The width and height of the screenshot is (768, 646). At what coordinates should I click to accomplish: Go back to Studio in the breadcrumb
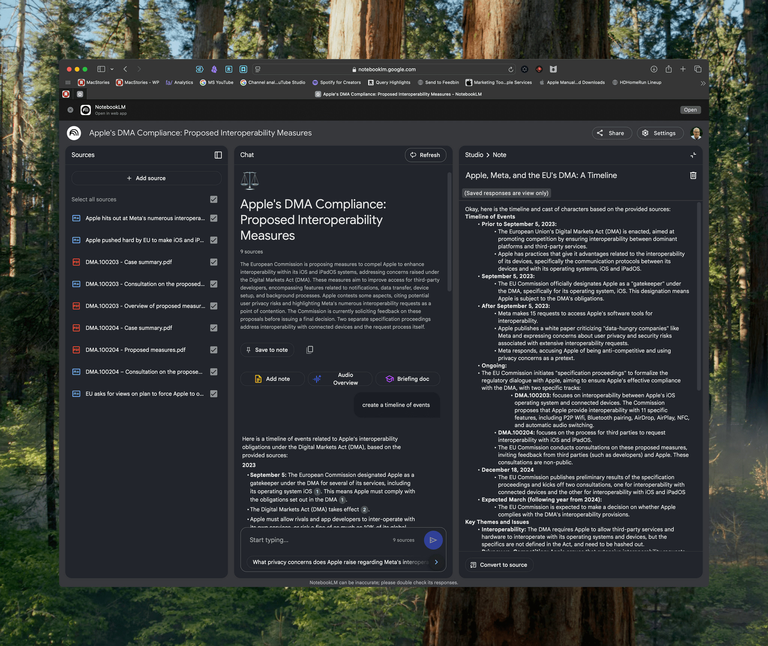click(x=474, y=155)
